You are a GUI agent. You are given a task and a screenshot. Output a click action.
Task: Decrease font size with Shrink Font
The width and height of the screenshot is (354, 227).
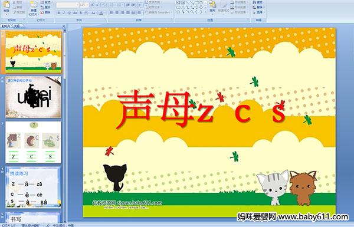click(x=98, y=5)
